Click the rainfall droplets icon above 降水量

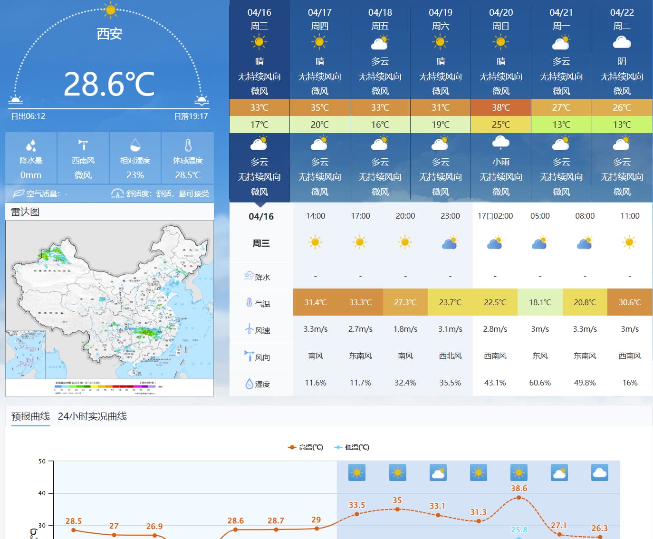pos(31,145)
